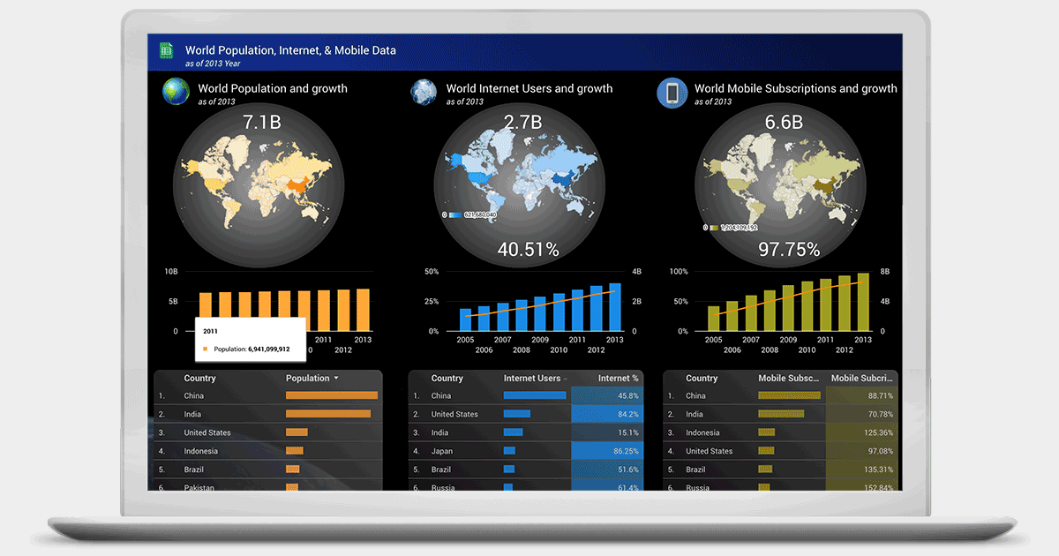Sort by Country header in mobile subscriptions table
1059x556 pixels.
click(x=702, y=379)
